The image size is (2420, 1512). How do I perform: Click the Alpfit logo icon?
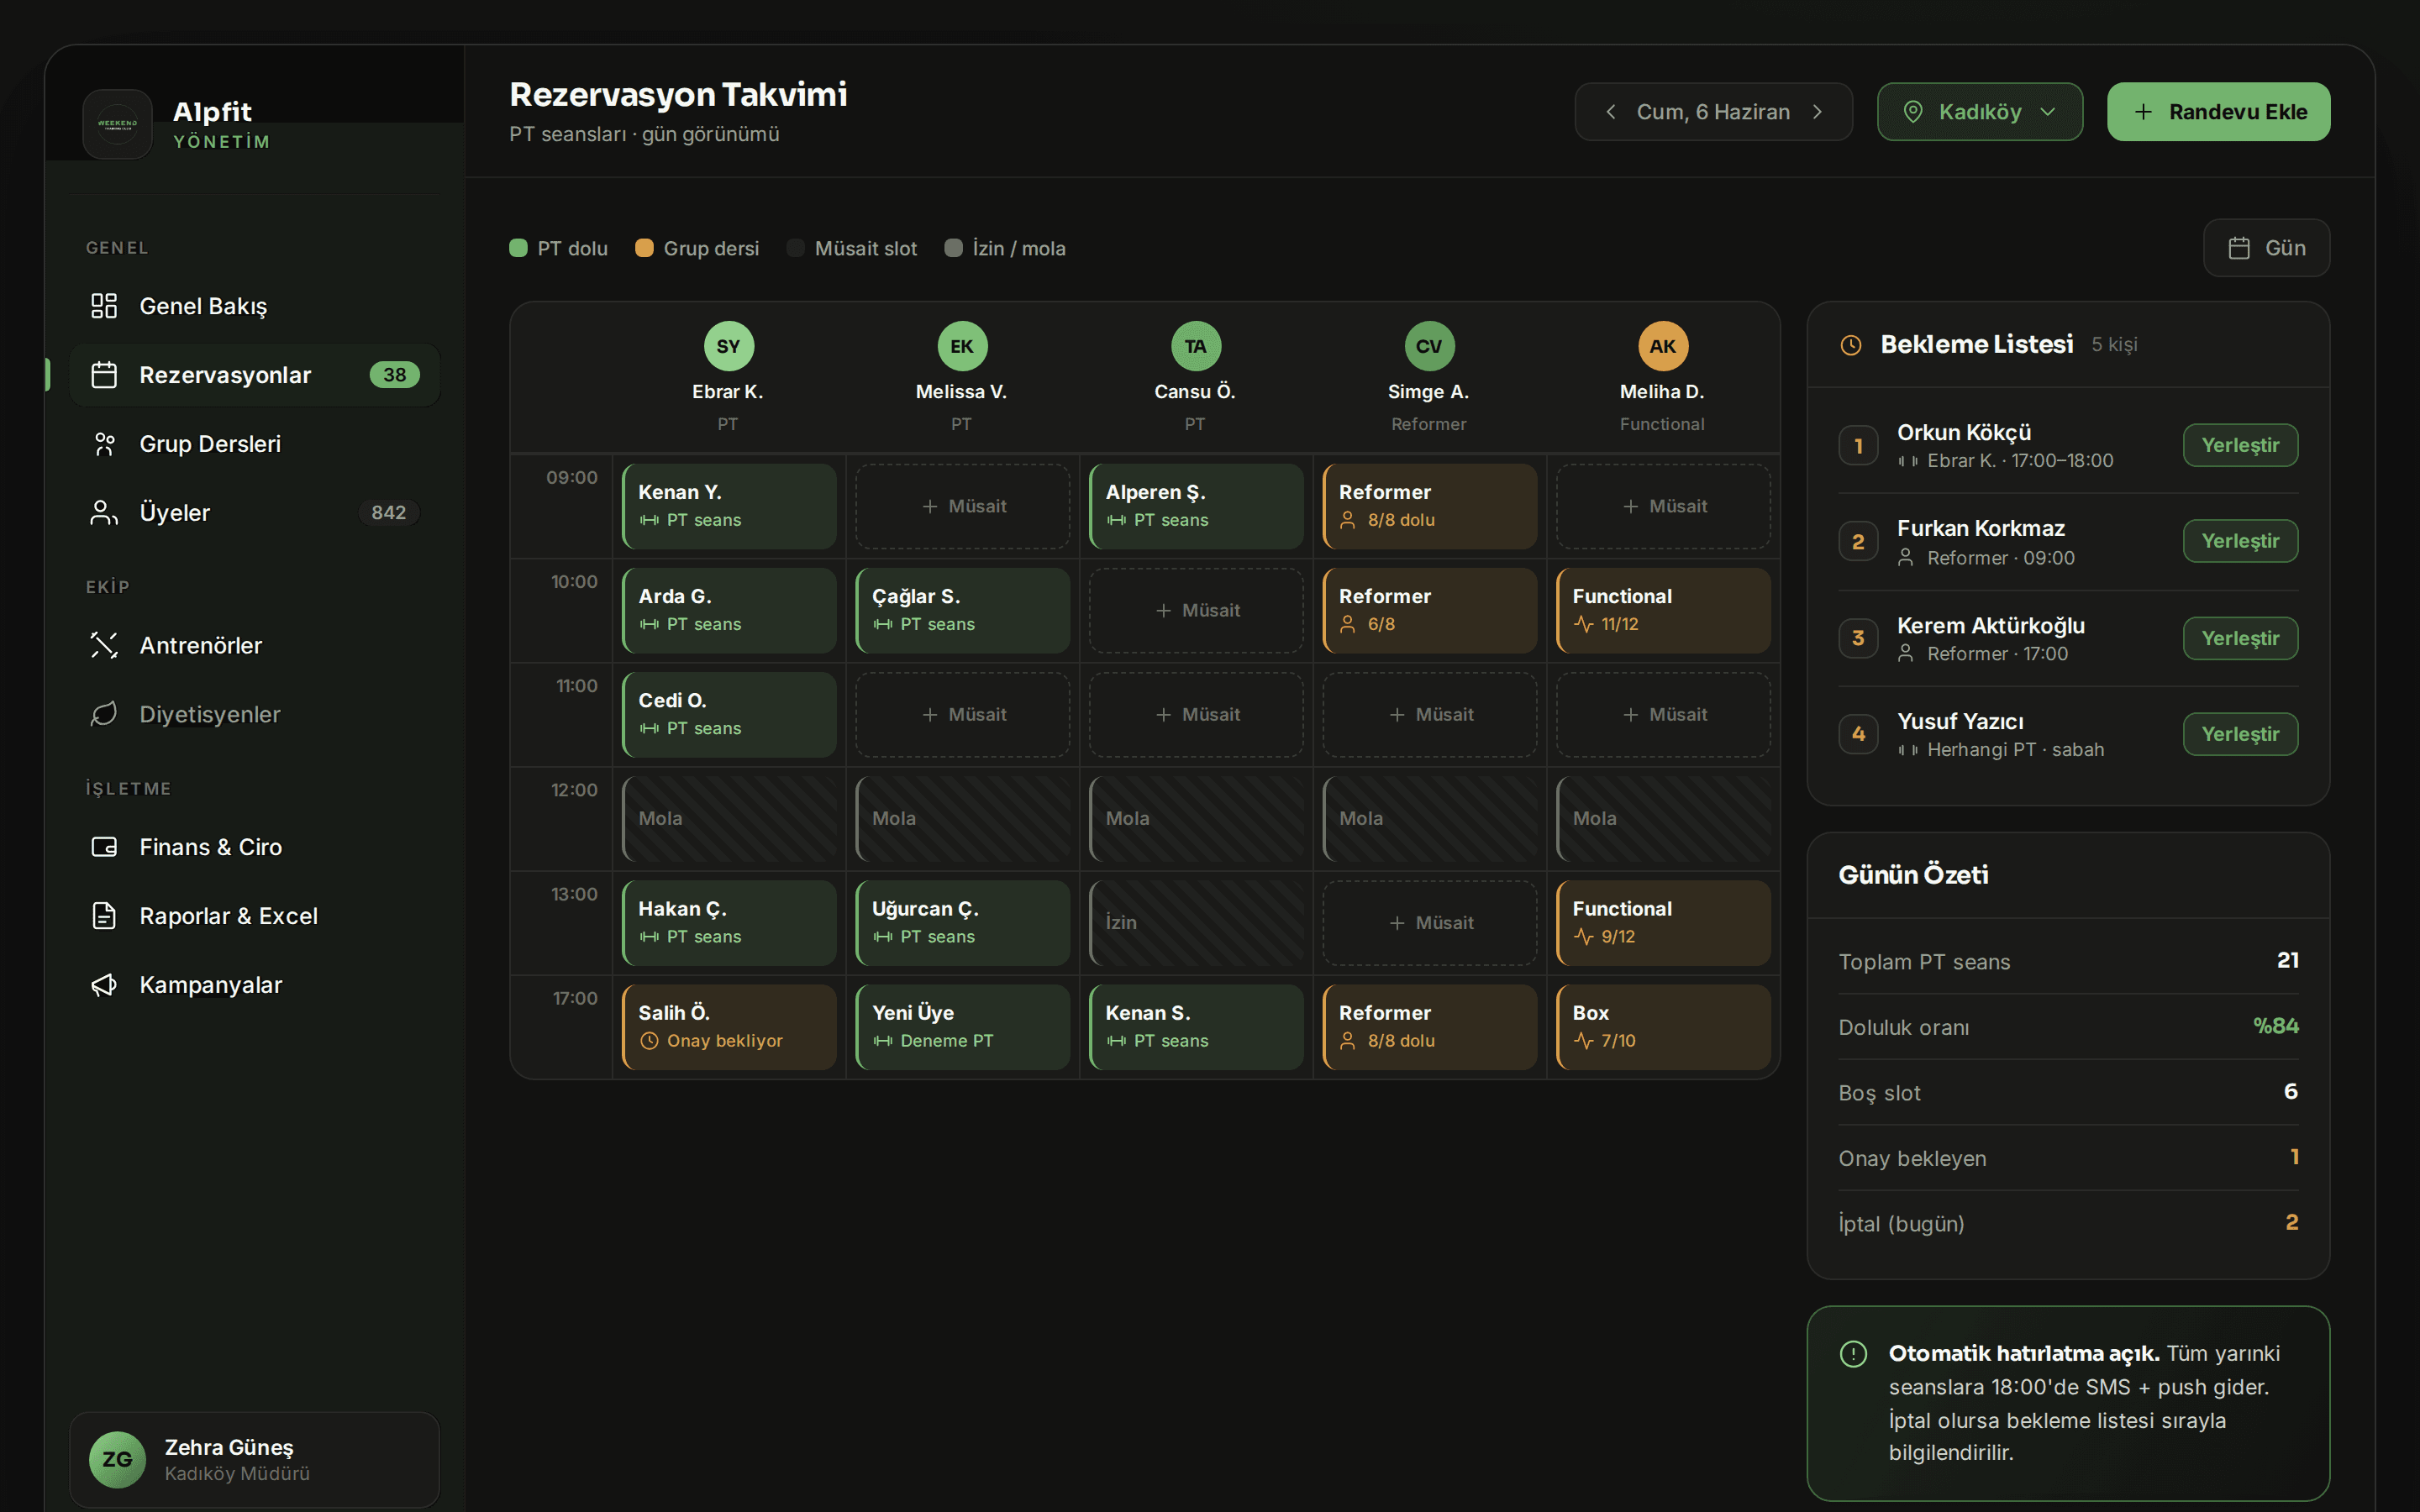coord(117,124)
